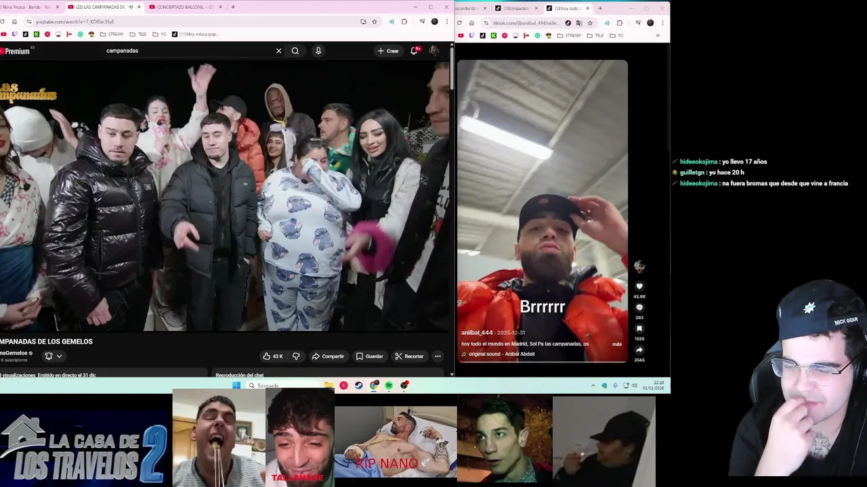This screenshot has height=487, width=867.
Task: Open Chrome from the Windows taskbar
Action: pos(374,386)
